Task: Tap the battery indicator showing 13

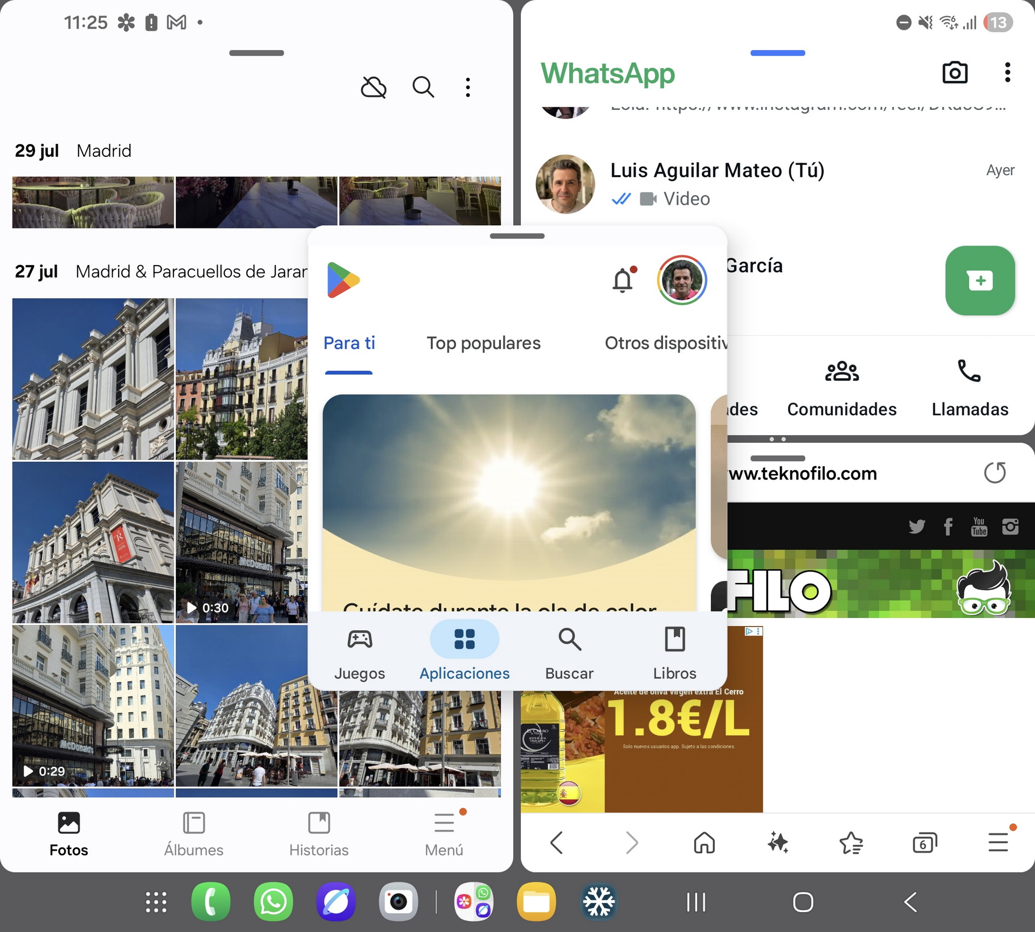Action: tap(998, 23)
